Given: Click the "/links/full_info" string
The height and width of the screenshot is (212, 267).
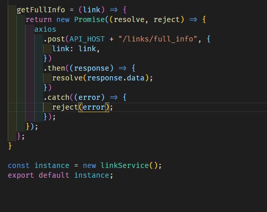Looking at the screenshot, I should point(158,39).
